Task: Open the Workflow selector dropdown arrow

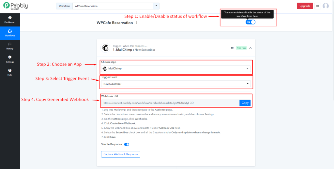Action: coord(156,6)
